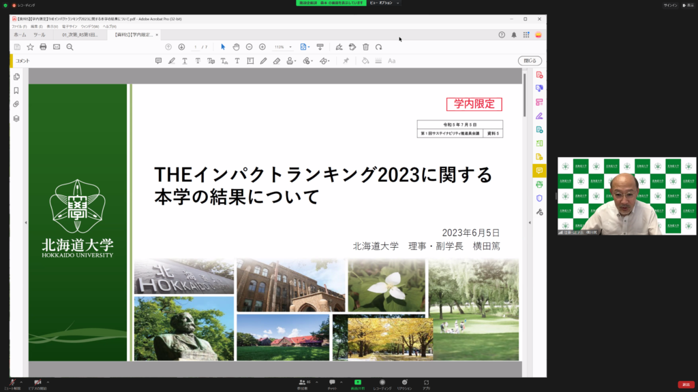
Task: Open the bookmarks panel in left sidebar
Action: coord(16,91)
